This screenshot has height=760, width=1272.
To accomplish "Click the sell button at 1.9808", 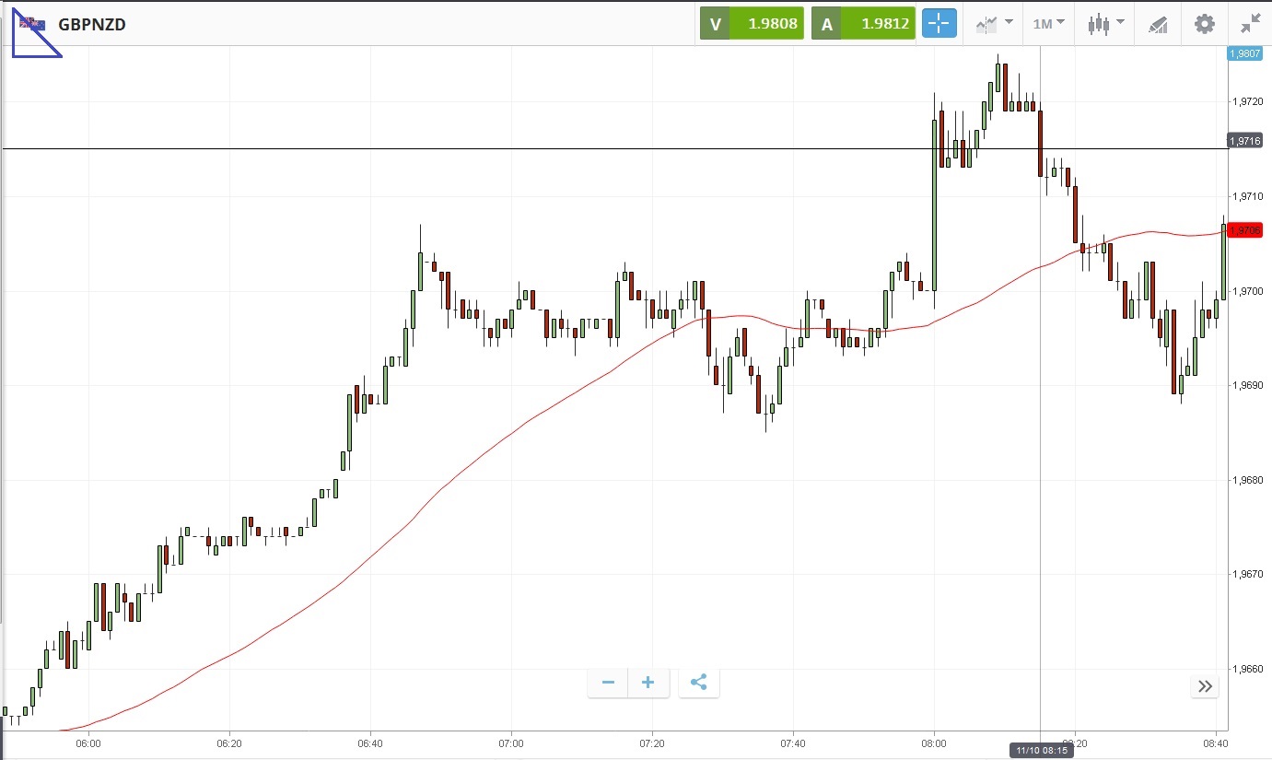I will (x=752, y=24).
